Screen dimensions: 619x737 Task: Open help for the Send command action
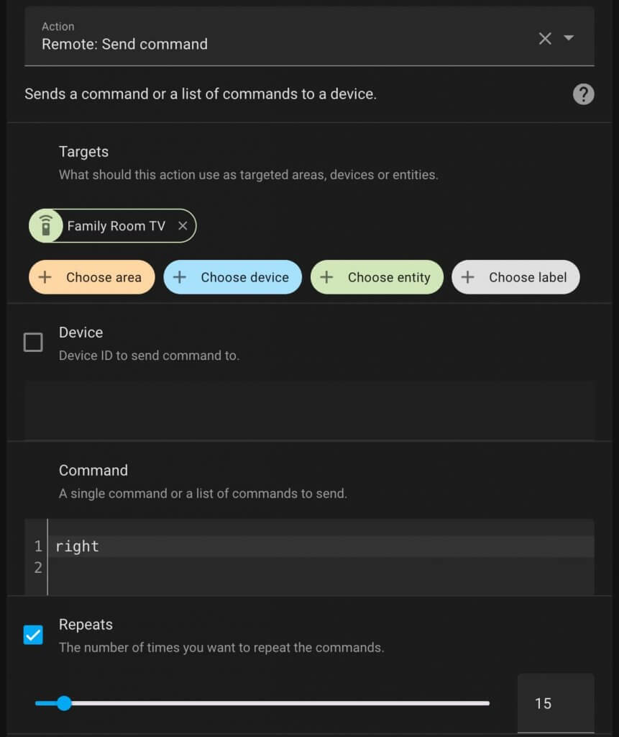coord(583,94)
